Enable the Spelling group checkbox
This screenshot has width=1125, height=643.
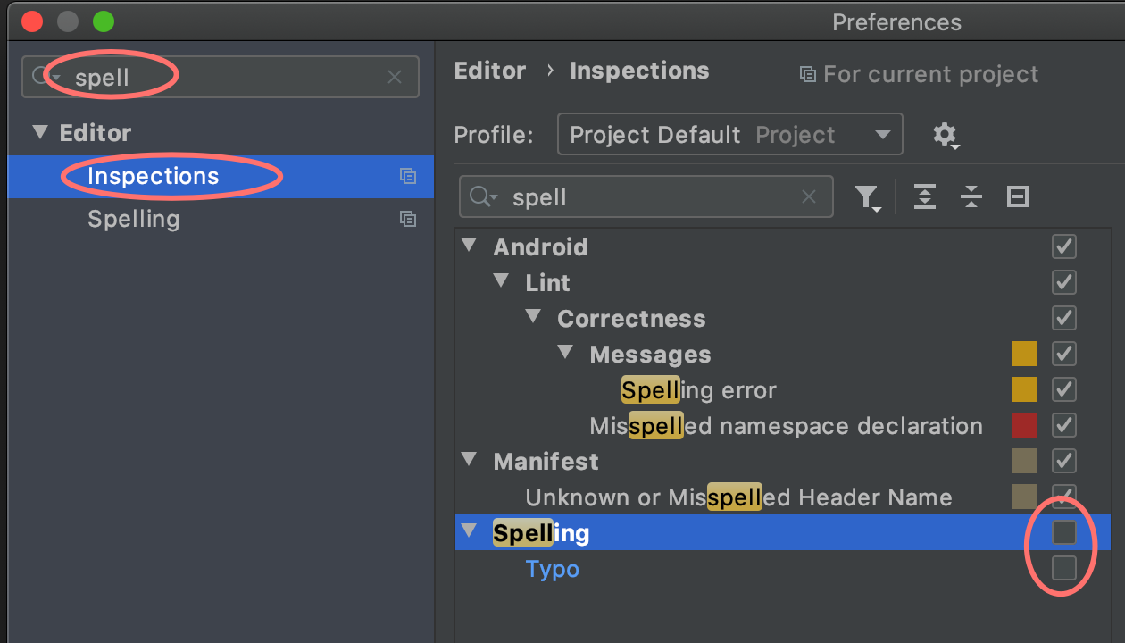(x=1063, y=533)
